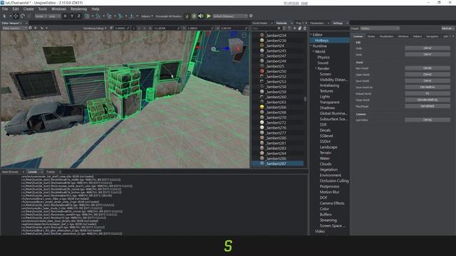This screenshot has height=256, width=456.
Task: Switch to the World Nodes tab
Action: (x=259, y=23)
